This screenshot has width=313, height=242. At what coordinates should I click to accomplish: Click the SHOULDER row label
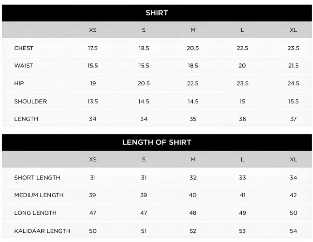[x=30, y=102]
